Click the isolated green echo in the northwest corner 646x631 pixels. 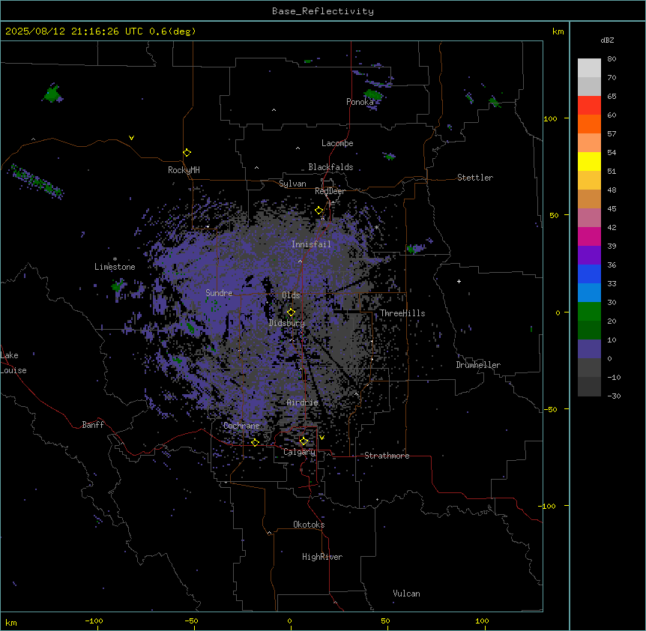pos(52,93)
